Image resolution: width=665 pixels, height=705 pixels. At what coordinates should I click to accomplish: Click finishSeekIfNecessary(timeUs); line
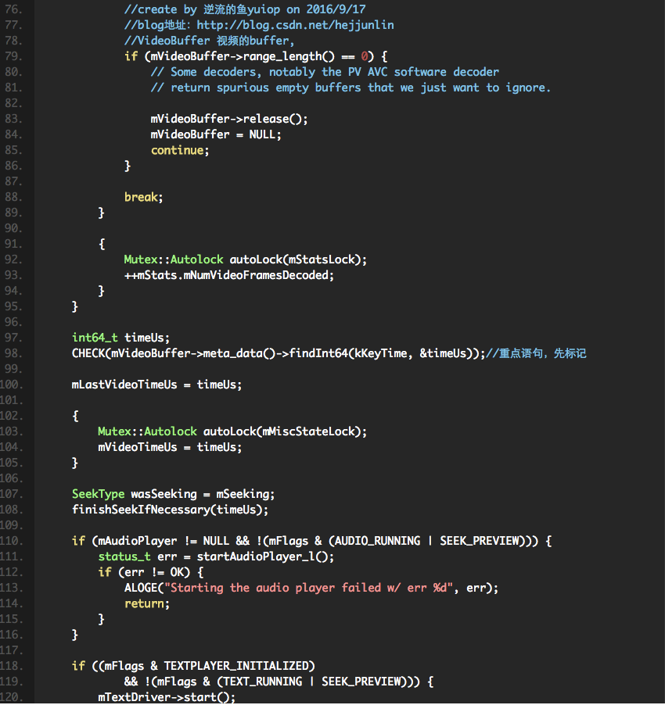pyautogui.click(x=170, y=510)
